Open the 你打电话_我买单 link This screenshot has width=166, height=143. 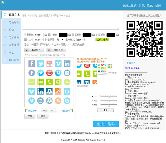[x=132, y=68]
